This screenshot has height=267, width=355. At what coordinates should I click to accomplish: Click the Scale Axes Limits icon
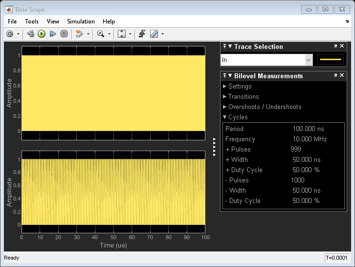(122, 34)
